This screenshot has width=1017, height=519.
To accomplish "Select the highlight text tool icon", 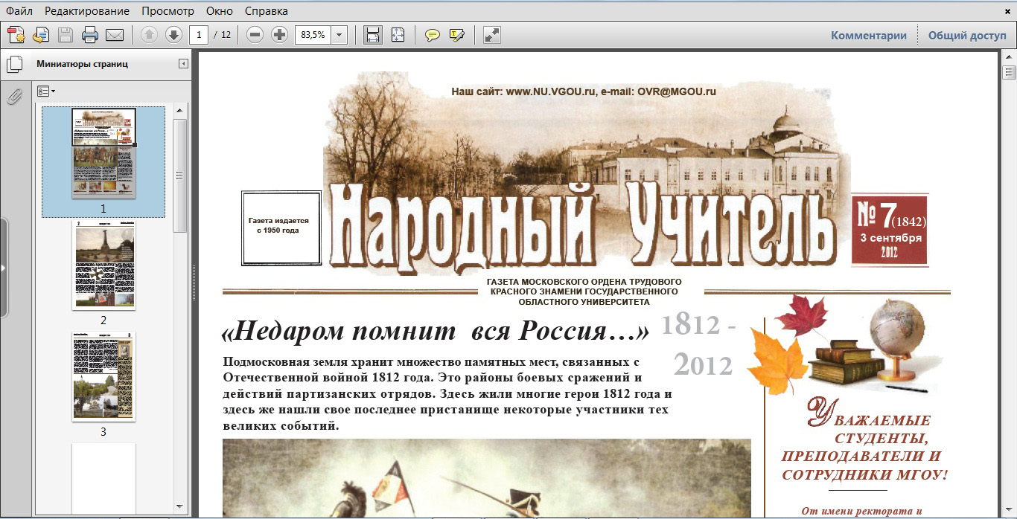I will pyautogui.click(x=456, y=35).
